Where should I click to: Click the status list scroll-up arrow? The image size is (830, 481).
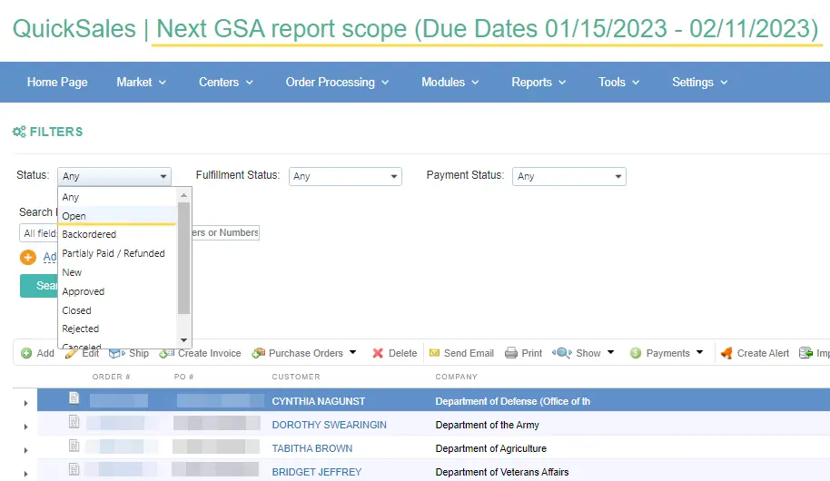pos(183,195)
